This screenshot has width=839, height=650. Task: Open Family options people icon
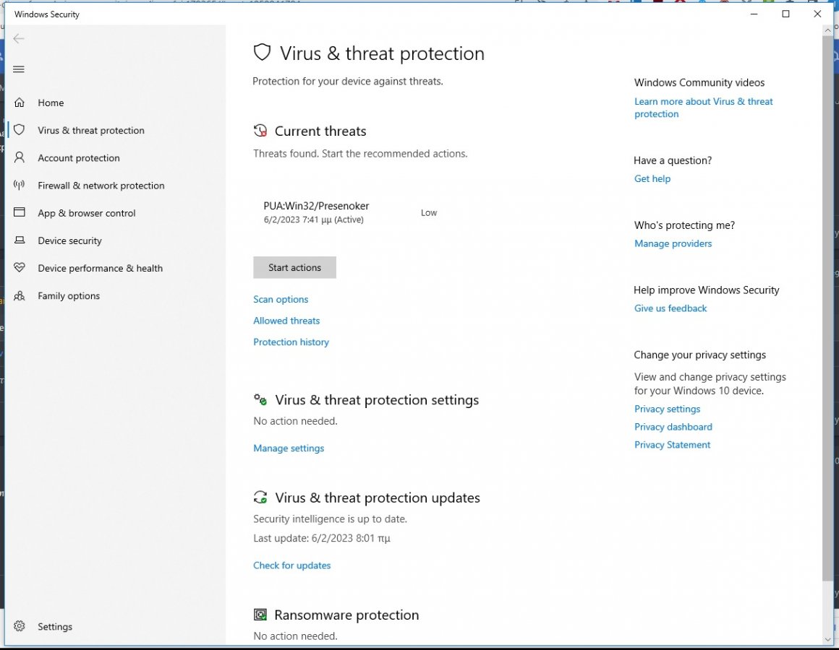click(20, 296)
